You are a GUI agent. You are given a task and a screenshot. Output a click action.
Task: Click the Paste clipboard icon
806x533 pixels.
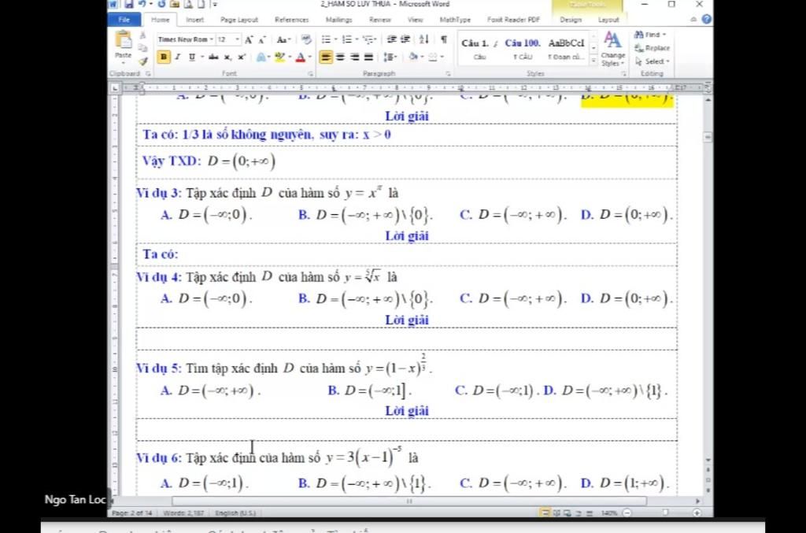pyautogui.click(x=124, y=39)
